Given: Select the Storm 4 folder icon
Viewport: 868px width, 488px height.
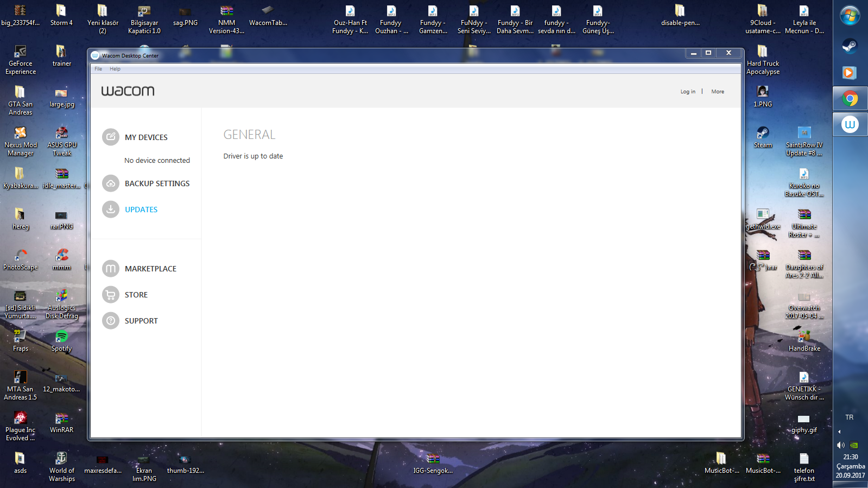Looking at the screenshot, I should coord(61,15).
